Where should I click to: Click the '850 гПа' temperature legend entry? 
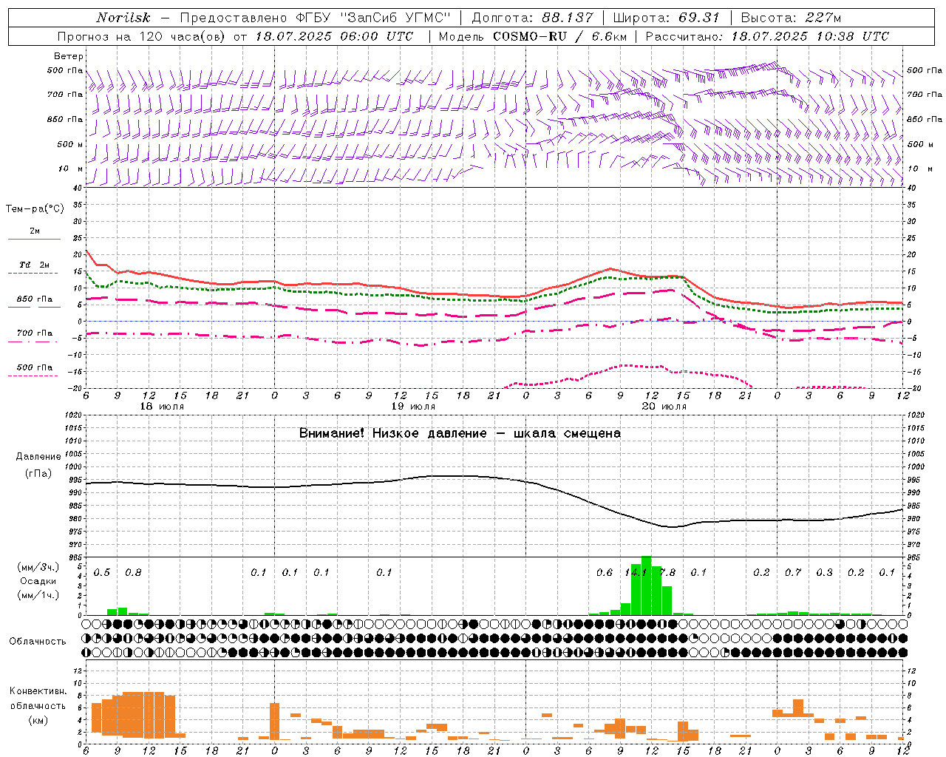34,299
